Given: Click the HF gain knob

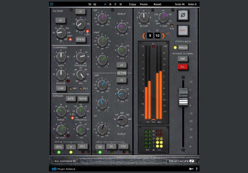Looking at the screenshot, I should coord(102,18).
